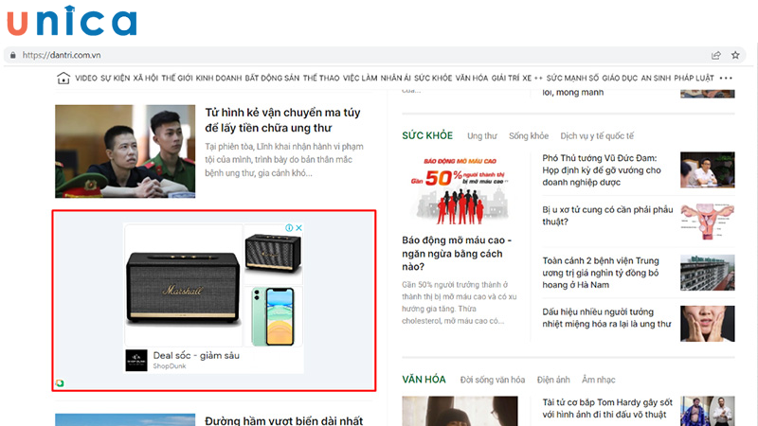Open article Phó Thủ tướng Vũ Đức Đam
The height and width of the screenshot is (426, 758).
click(602, 170)
